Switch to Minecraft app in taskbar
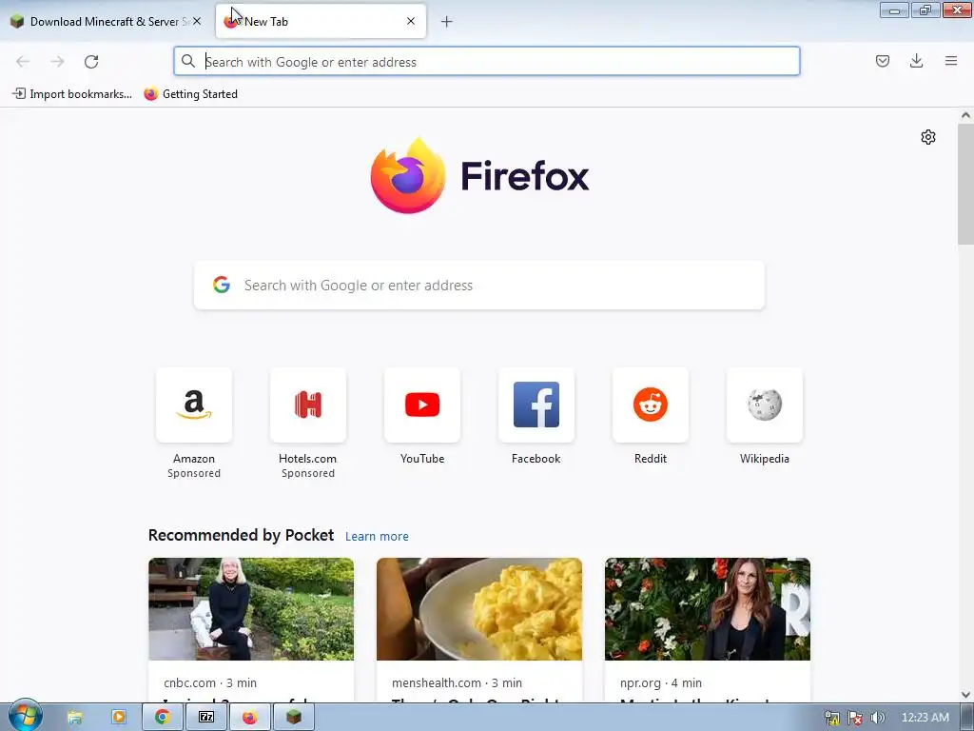 click(294, 718)
